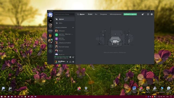Open the purple Visual Studio taskbar icon
Image resolution: width=174 pixels, height=98 pixels.
tap(35, 97)
